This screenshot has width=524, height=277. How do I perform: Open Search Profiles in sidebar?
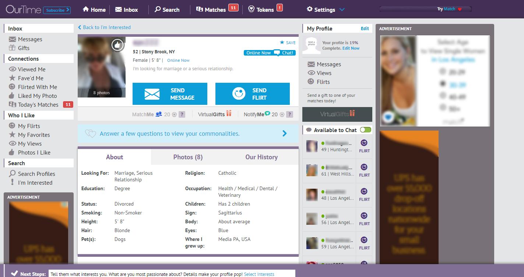click(x=32, y=174)
